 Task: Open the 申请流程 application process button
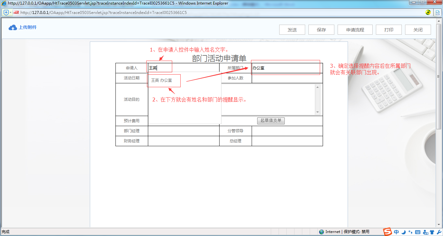point(355,29)
